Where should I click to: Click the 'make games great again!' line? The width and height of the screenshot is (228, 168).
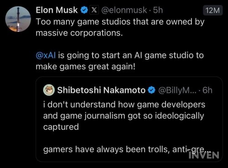point(86,66)
